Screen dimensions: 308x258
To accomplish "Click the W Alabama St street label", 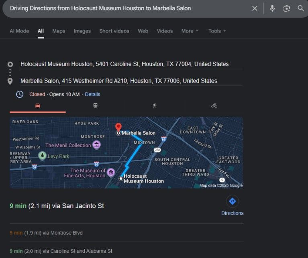I will (28, 147).
